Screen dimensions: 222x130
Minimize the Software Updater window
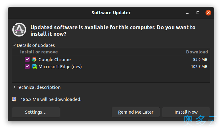point(187,13)
